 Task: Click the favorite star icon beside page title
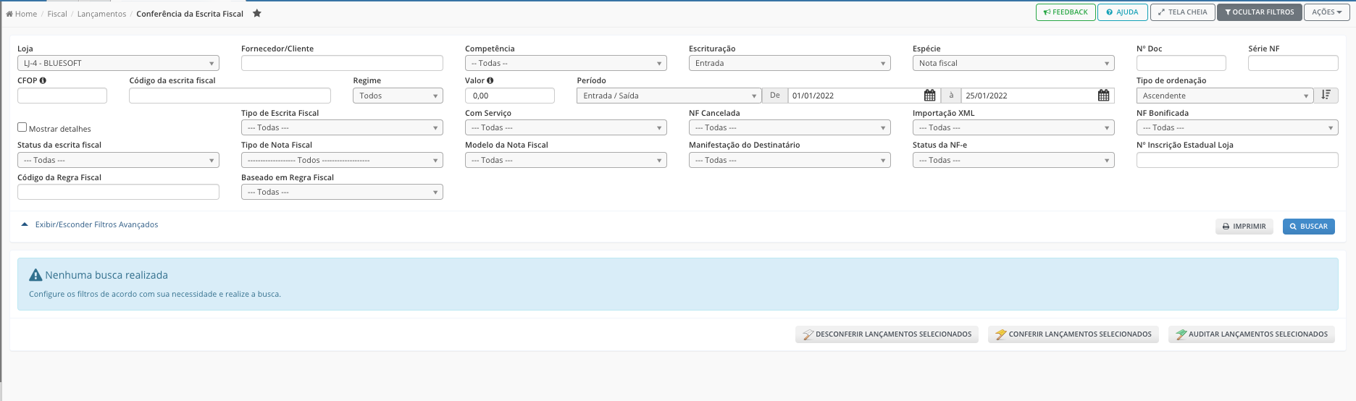[256, 14]
